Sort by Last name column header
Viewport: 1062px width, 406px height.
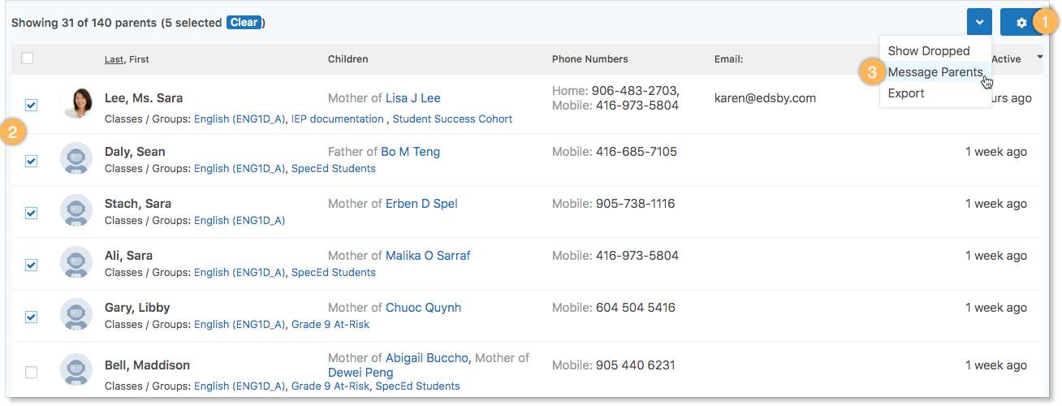[114, 59]
